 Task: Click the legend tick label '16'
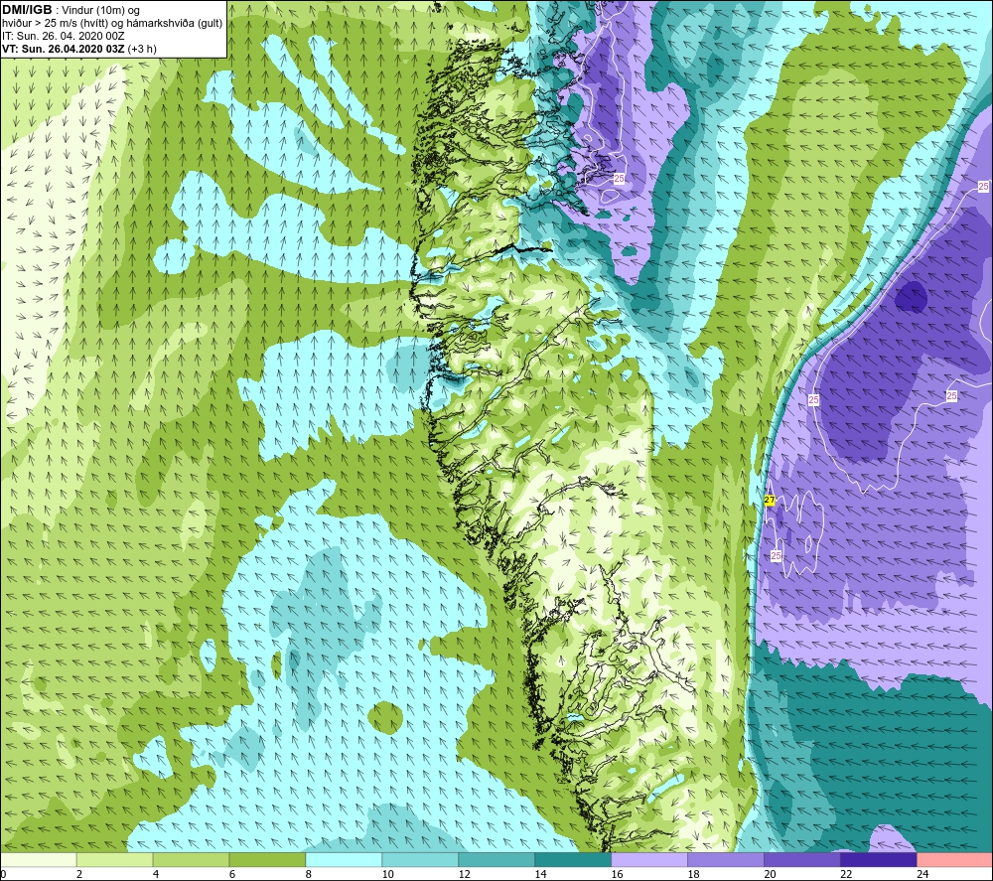(617, 874)
